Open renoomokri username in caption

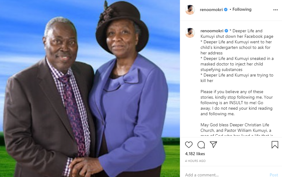coord(212,31)
